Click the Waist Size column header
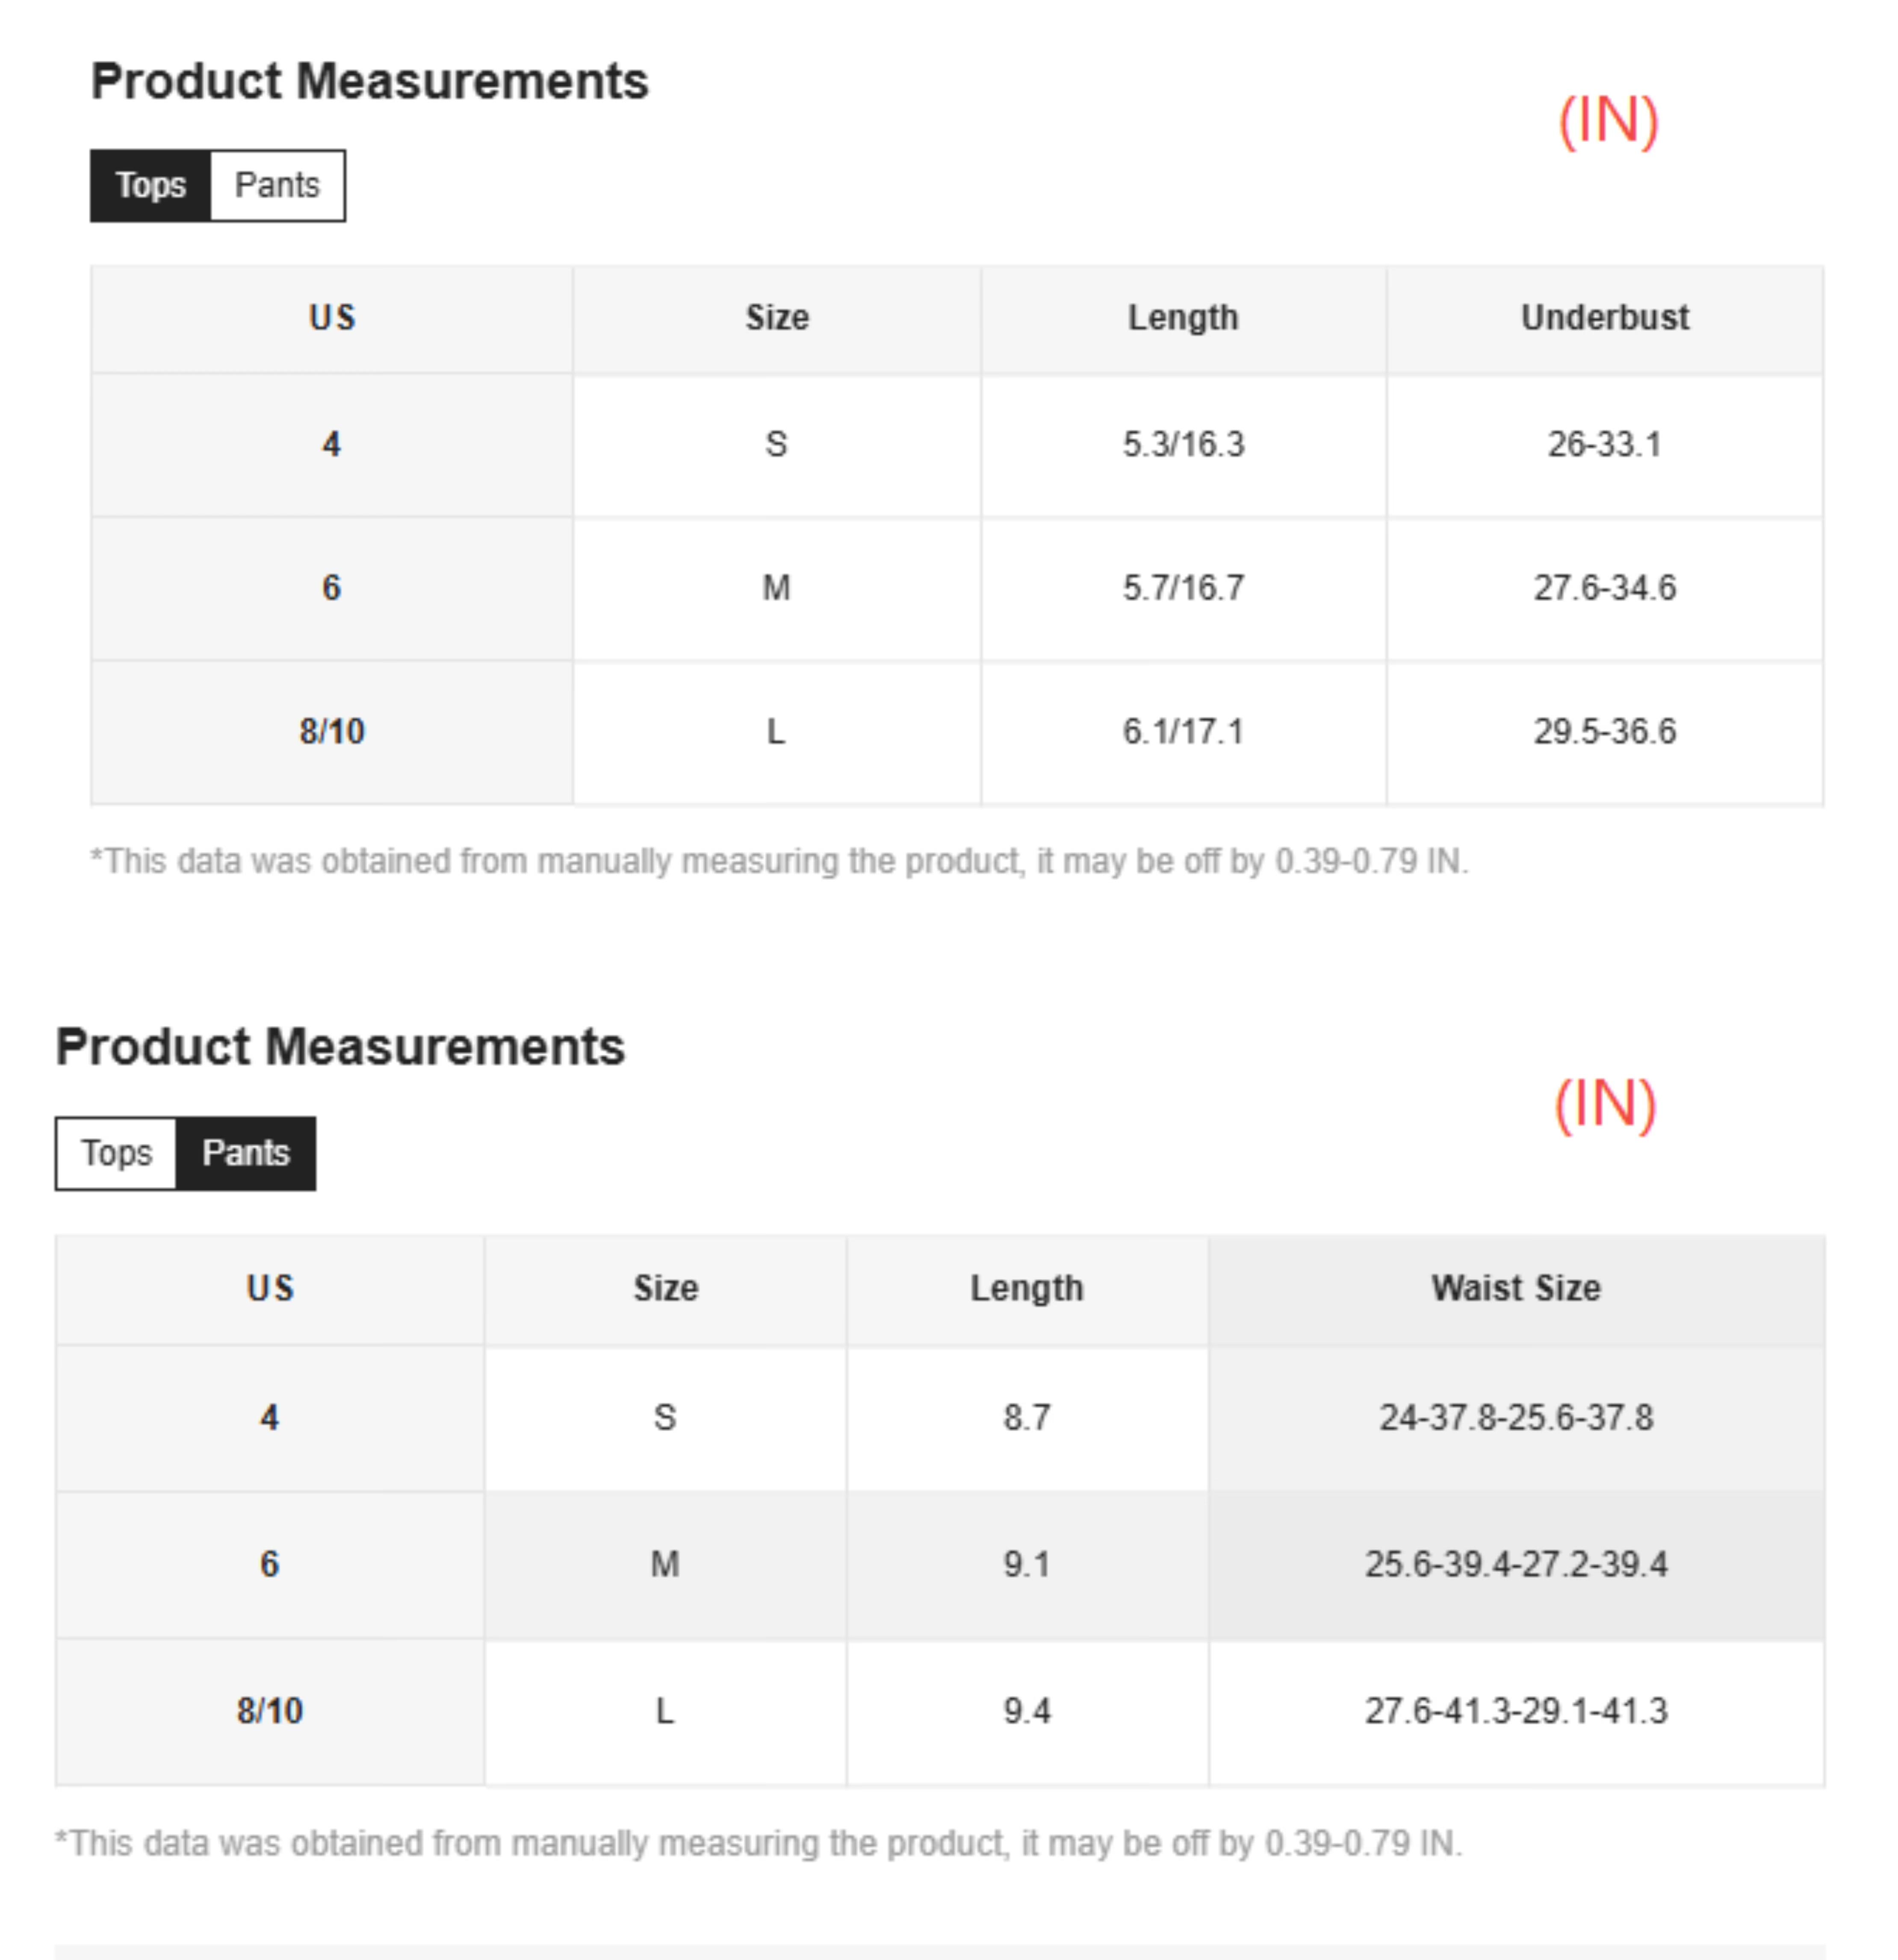Screen dimensions: 1898x1960 click(x=1515, y=1288)
